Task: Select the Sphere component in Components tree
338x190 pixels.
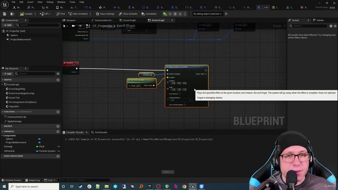Action: pos(14,35)
